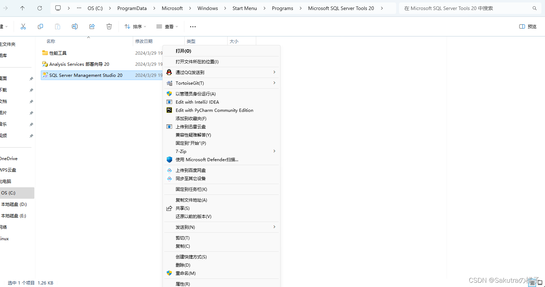Viewport: 545px width, 287px height.
Task: Expand the TortoiseGit(T) submenu
Action: coord(274,83)
